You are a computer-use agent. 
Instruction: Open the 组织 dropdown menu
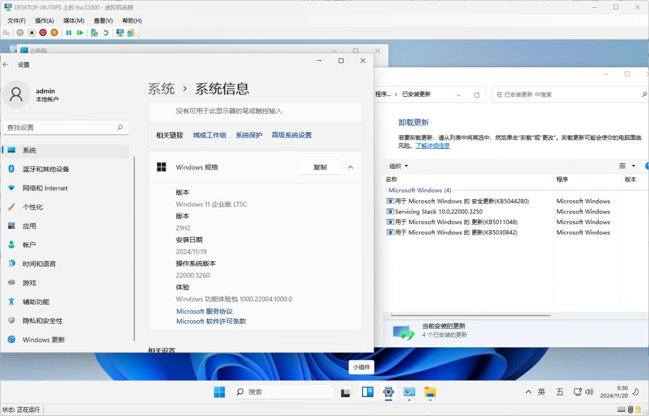coord(399,166)
